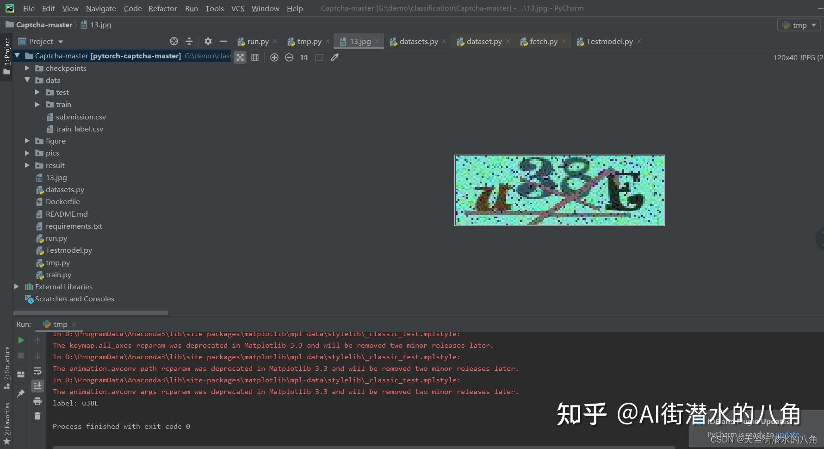Open train_label.csv in the project tree
The width and height of the screenshot is (824, 449).
[x=79, y=129]
